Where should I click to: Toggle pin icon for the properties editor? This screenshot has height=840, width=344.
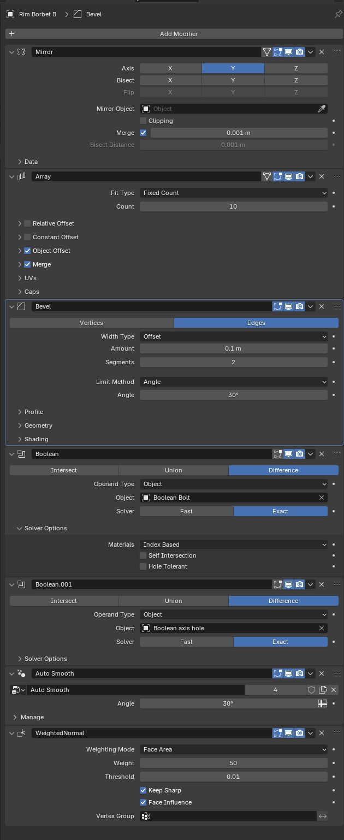coord(338,14)
